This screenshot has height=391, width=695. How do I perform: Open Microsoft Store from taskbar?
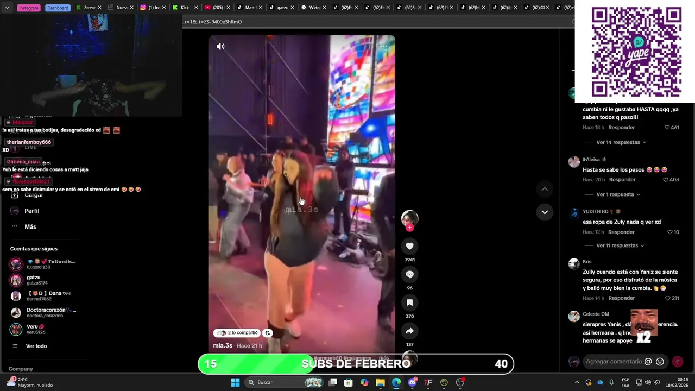[349, 382]
